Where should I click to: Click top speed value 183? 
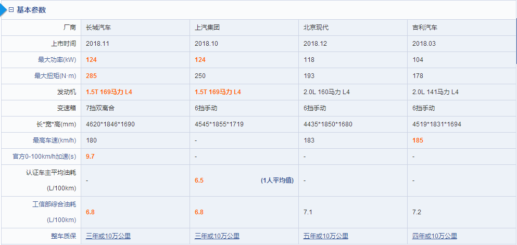point(309,140)
